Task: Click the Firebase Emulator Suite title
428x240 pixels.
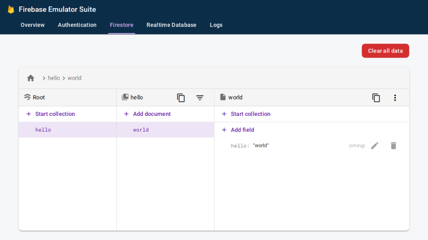Action: point(57,9)
